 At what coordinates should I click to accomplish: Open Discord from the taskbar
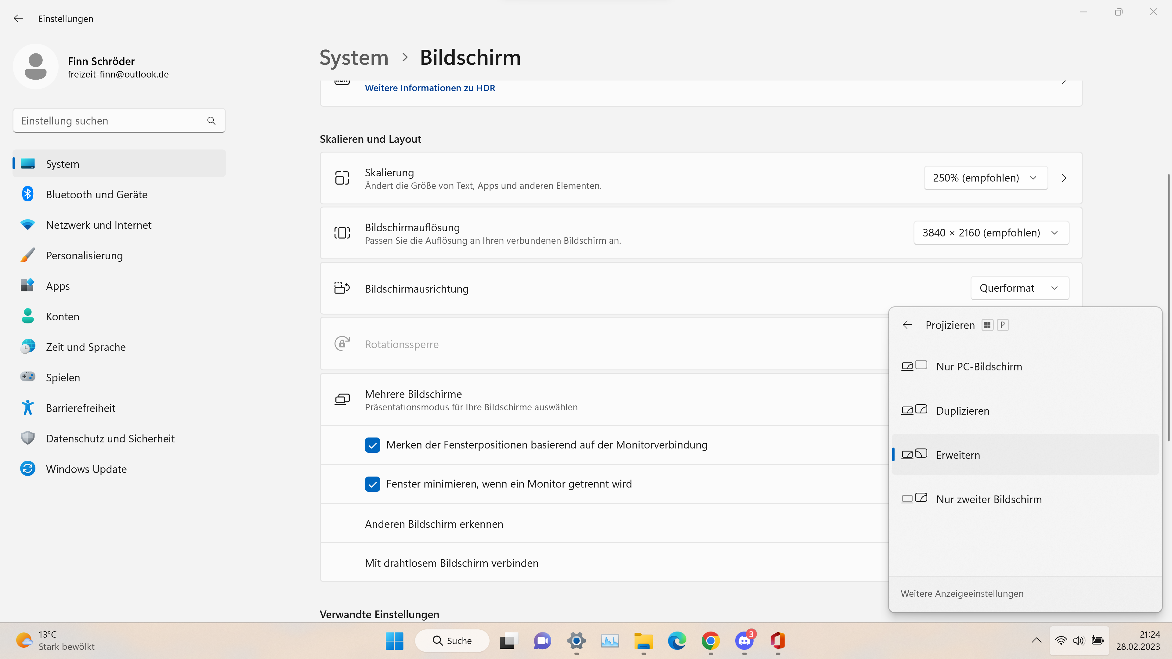744,641
